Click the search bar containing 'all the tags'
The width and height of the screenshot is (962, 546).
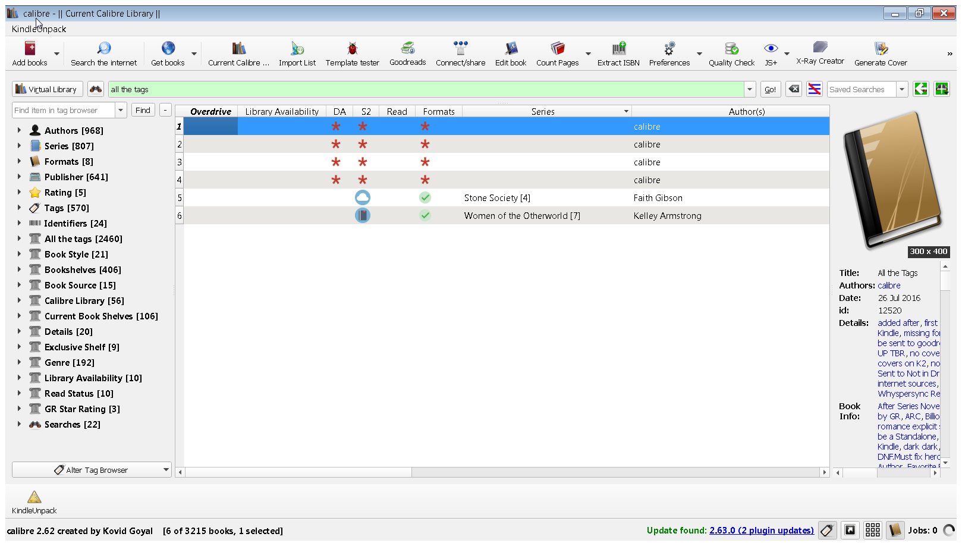426,89
